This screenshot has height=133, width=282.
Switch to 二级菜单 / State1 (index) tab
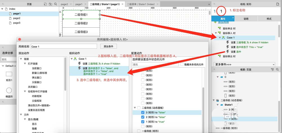pyautogui.click(x=141, y=4)
